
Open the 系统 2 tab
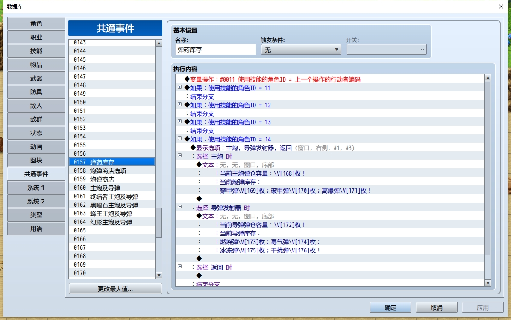coord(36,202)
